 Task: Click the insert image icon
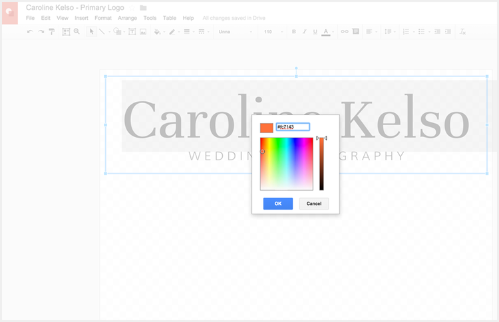(143, 31)
